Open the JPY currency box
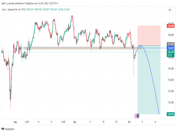 pos(171,10)
